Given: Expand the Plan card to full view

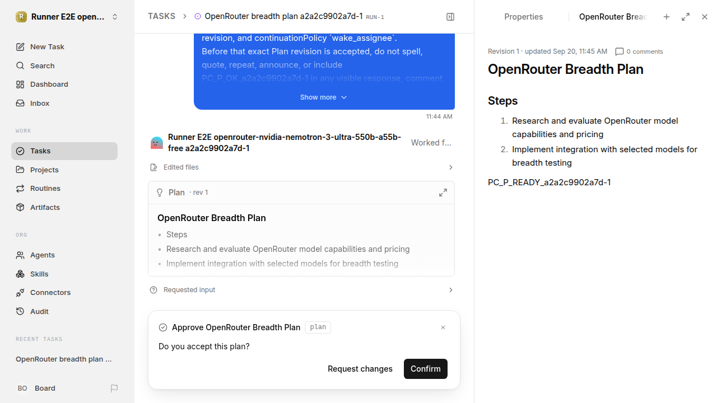Looking at the screenshot, I should (x=443, y=193).
